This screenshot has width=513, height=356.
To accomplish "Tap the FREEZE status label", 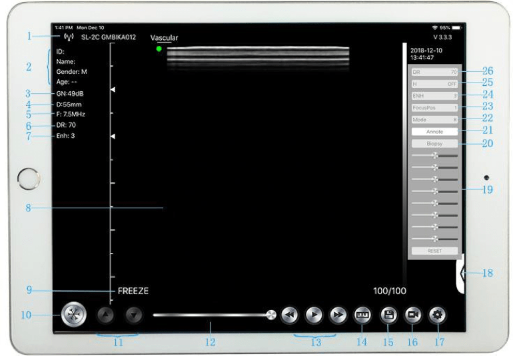I will [x=133, y=291].
